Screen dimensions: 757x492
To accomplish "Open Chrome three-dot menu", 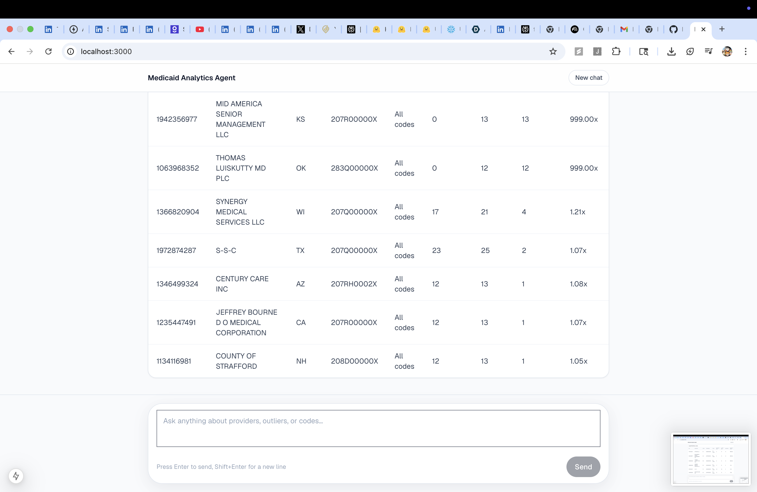I will 745,51.
